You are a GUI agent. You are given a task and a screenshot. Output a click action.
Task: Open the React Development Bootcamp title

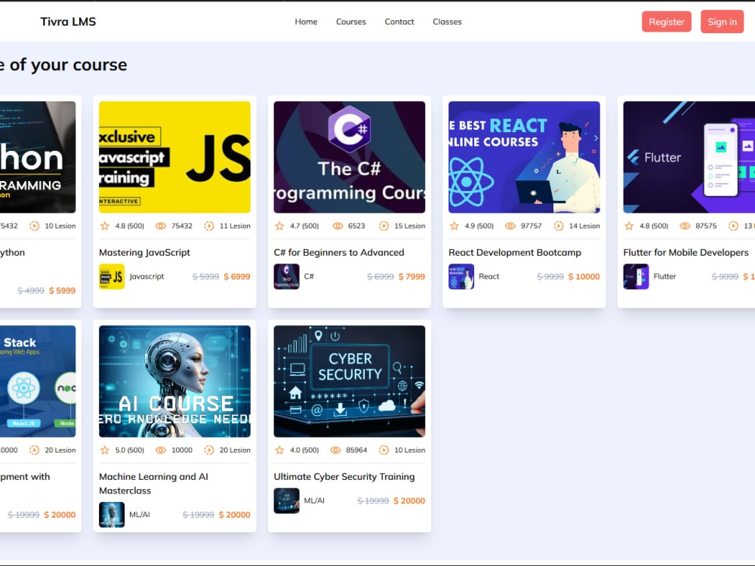515,252
